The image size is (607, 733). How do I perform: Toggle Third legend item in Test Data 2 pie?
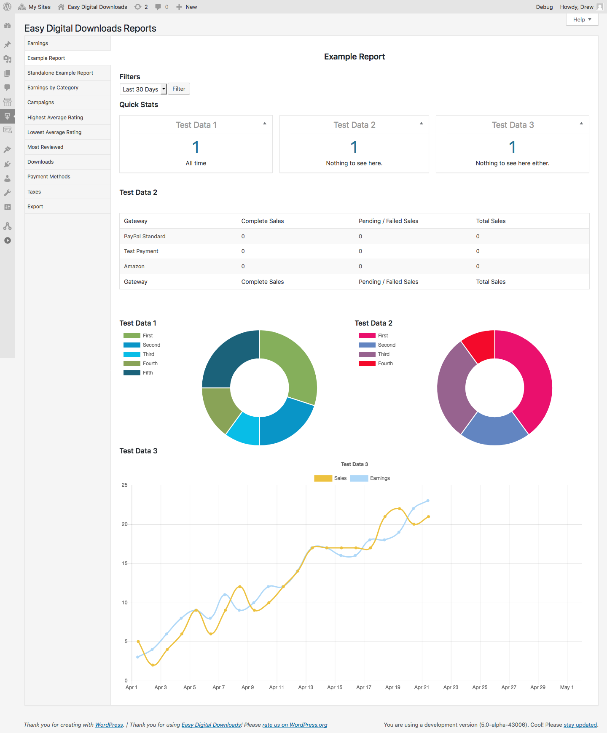(x=374, y=354)
